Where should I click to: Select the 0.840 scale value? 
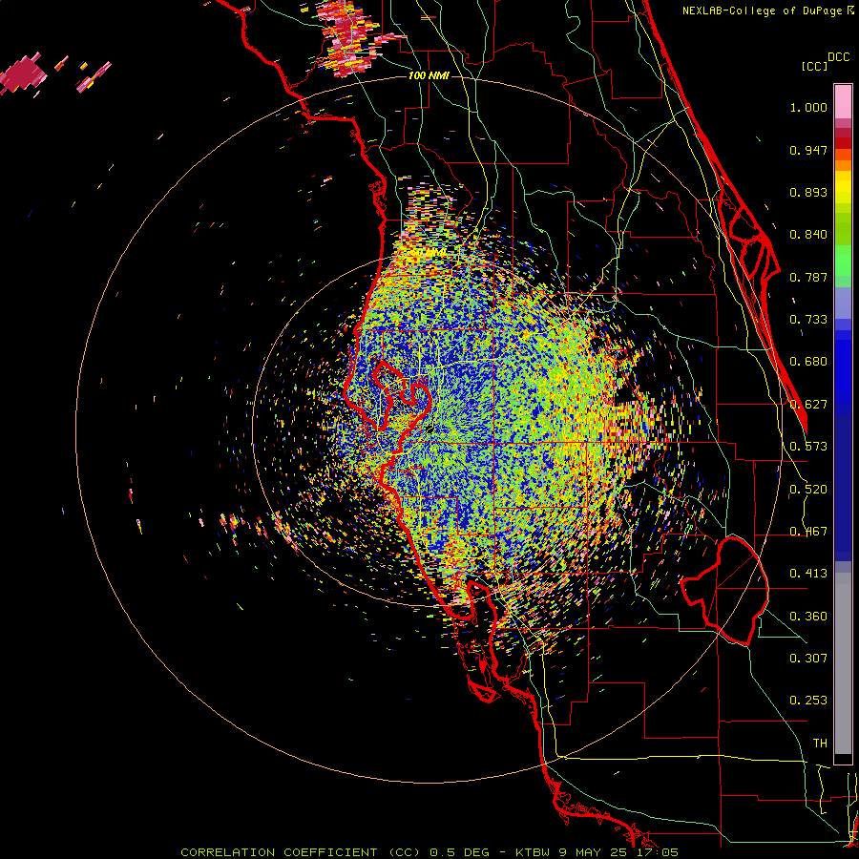click(808, 235)
